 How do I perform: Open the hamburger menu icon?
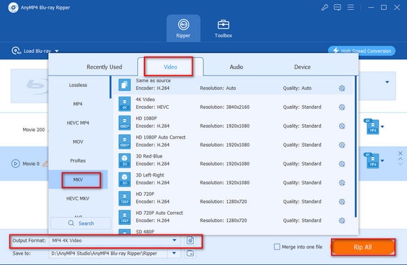[351, 7]
